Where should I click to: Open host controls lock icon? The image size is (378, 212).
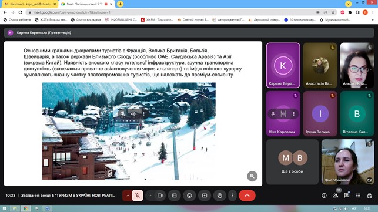369,196
